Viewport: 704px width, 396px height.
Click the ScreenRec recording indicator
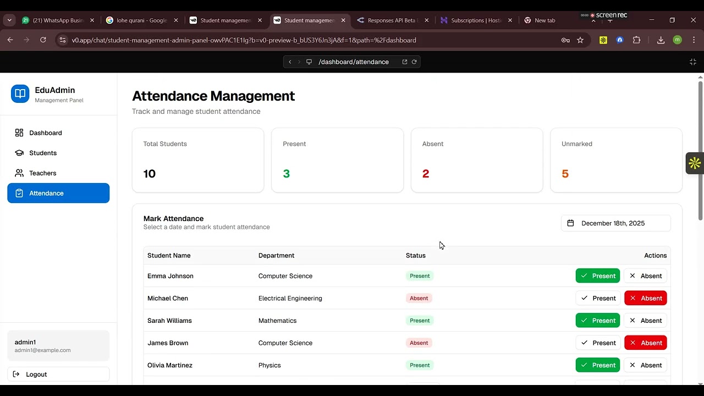tap(604, 15)
